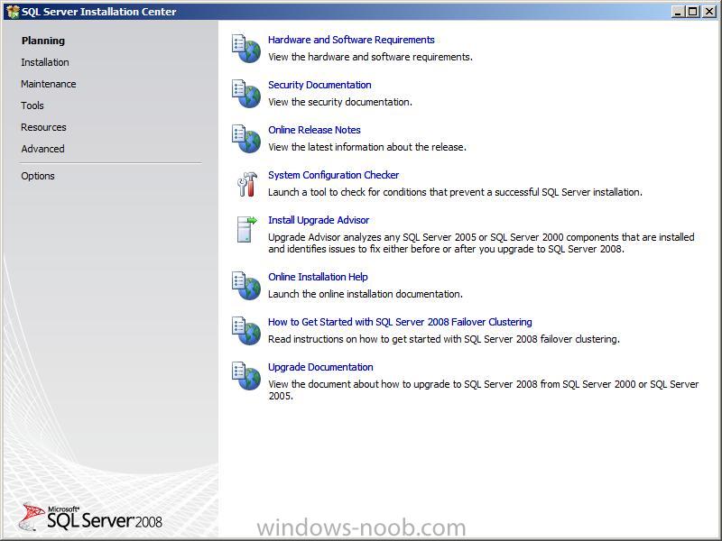Click the Install Upgrade Advisor link

coord(319,220)
